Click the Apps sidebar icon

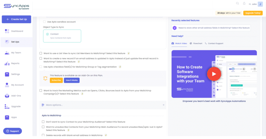pos(7,117)
